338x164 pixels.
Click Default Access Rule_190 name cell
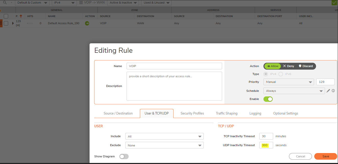[64, 23]
